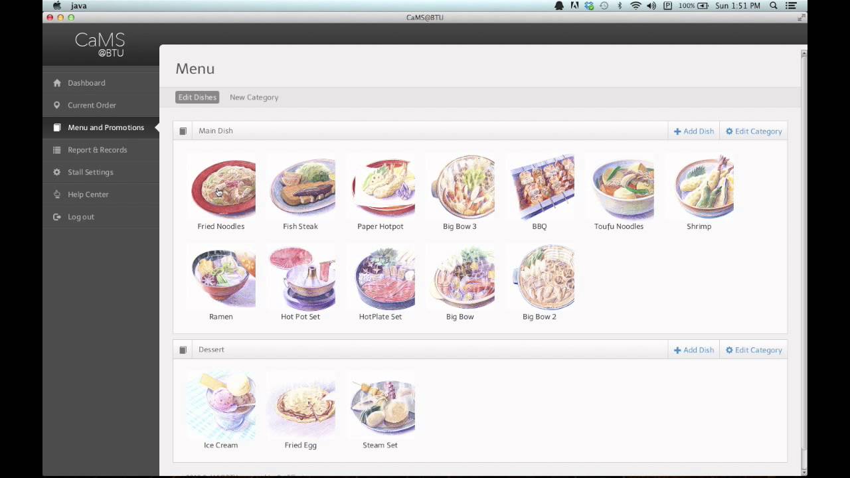850x478 pixels.
Task: Select the Hot Pot Set dish image
Action: tap(301, 278)
